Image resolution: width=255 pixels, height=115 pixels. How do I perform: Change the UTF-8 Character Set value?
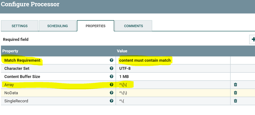point(125,68)
